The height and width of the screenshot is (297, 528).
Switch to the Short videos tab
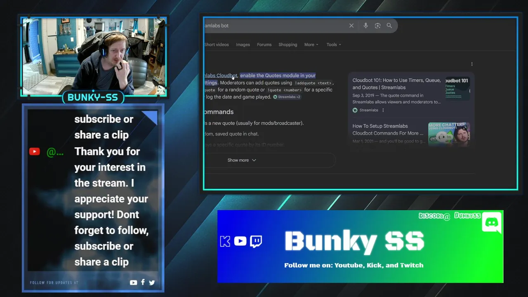coord(217,45)
